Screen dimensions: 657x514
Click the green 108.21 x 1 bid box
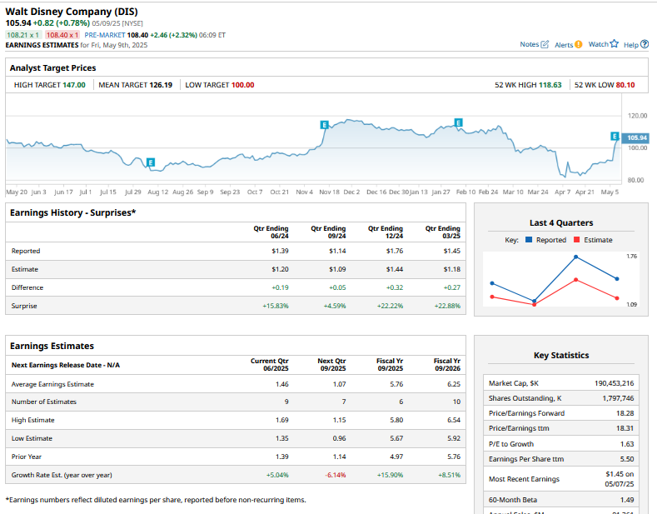tap(22, 35)
